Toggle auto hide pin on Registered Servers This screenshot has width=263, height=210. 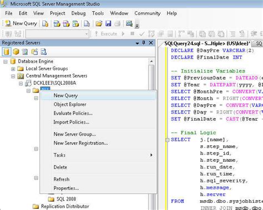144,43
